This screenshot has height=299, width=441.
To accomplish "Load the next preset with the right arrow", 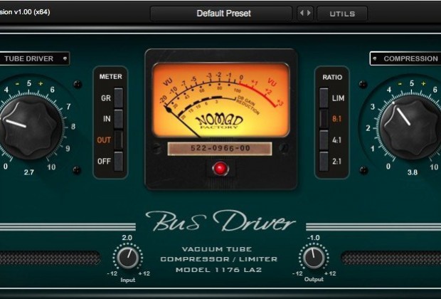I will coord(309,13).
